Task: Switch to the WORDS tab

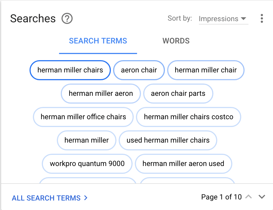Action: (x=176, y=41)
